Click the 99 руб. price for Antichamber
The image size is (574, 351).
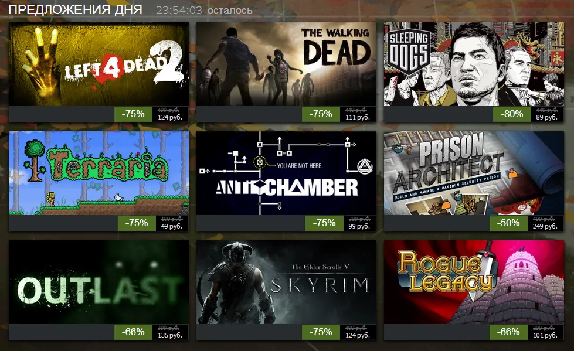click(359, 227)
